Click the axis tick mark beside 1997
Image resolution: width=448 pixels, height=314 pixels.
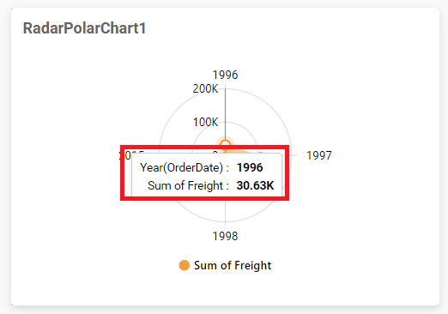pyautogui.click(x=294, y=155)
